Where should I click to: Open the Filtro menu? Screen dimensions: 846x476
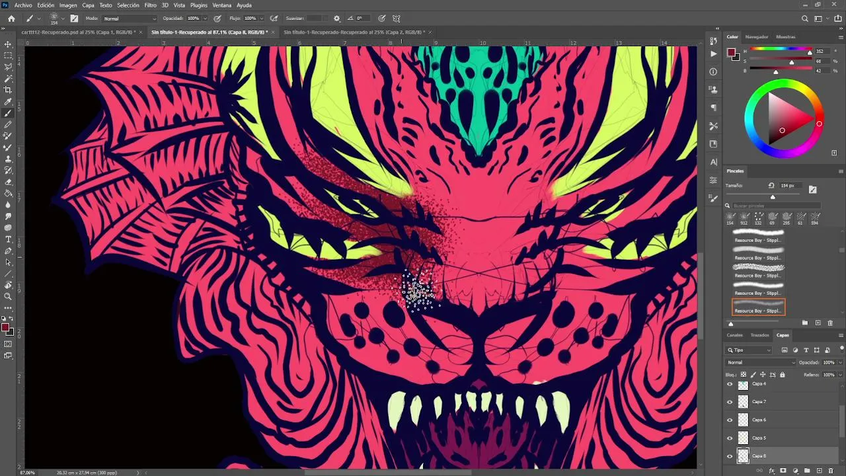coord(151,5)
